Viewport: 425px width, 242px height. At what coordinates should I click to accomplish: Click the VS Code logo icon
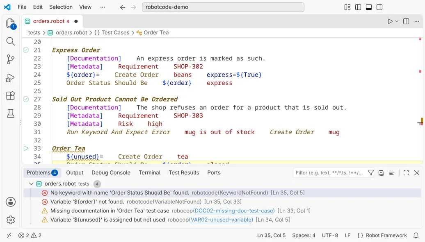click(7, 7)
